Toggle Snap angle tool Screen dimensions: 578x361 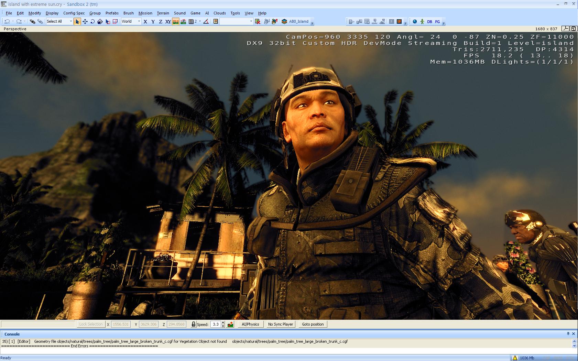206,21
